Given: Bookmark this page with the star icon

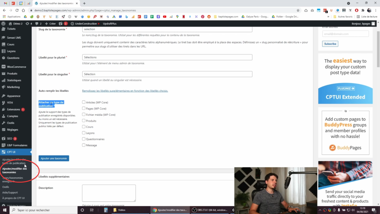Looking at the screenshot, I should click(298, 10).
